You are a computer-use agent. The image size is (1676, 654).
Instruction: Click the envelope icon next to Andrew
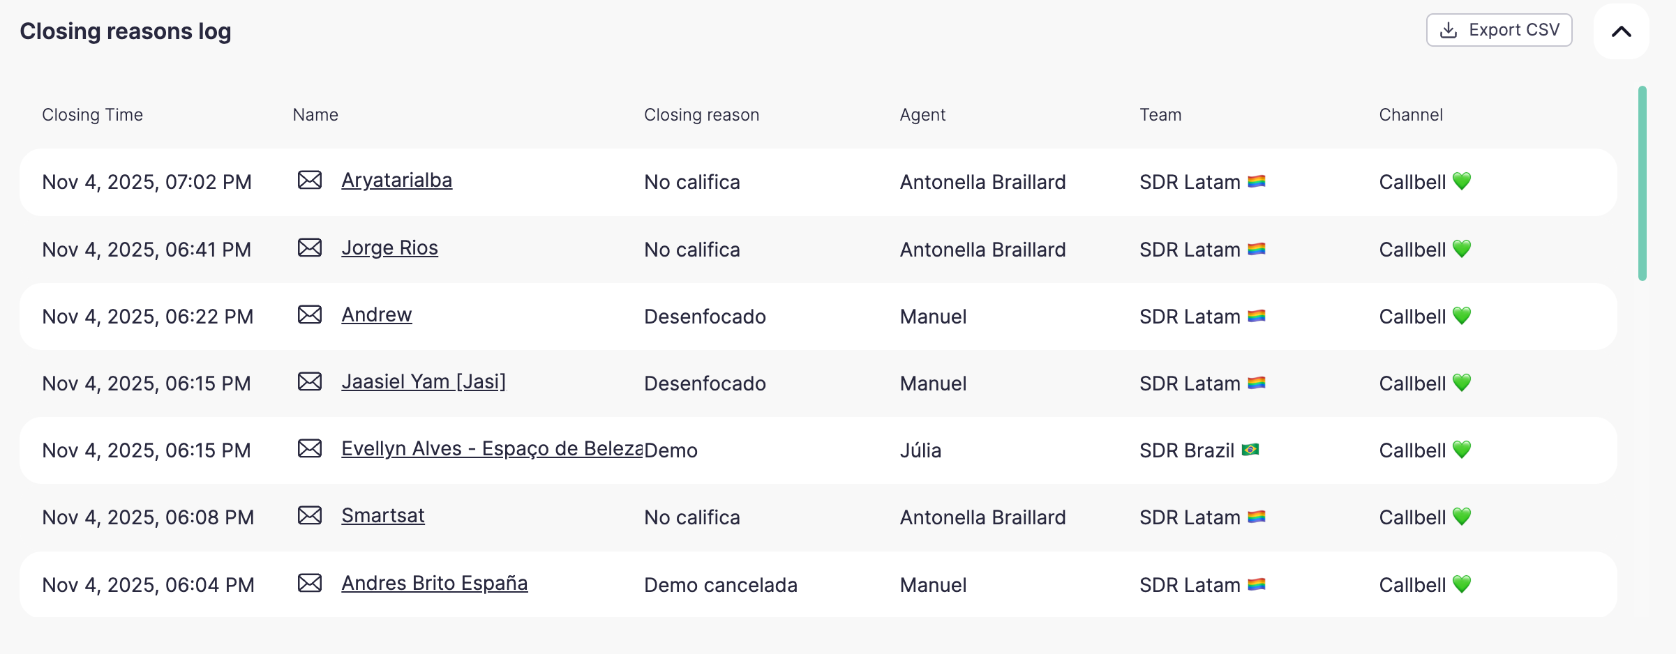coord(310,315)
